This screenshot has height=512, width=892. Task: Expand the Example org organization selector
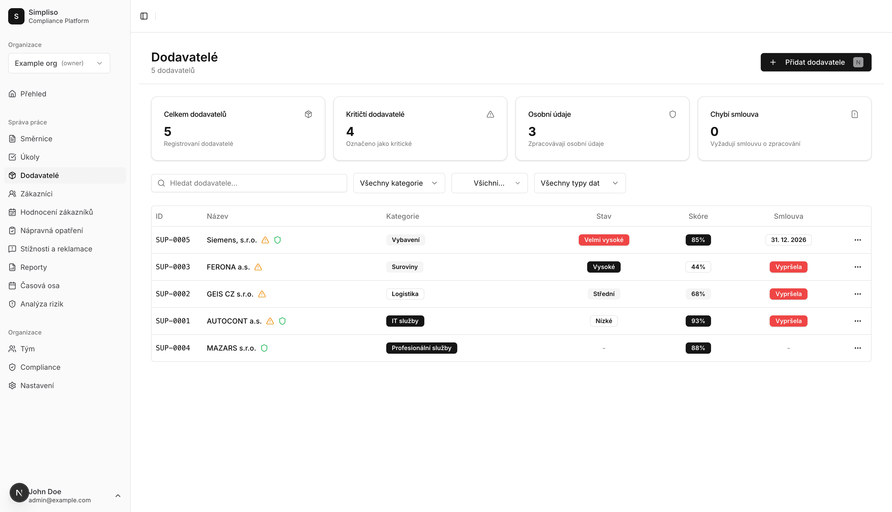(x=59, y=63)
